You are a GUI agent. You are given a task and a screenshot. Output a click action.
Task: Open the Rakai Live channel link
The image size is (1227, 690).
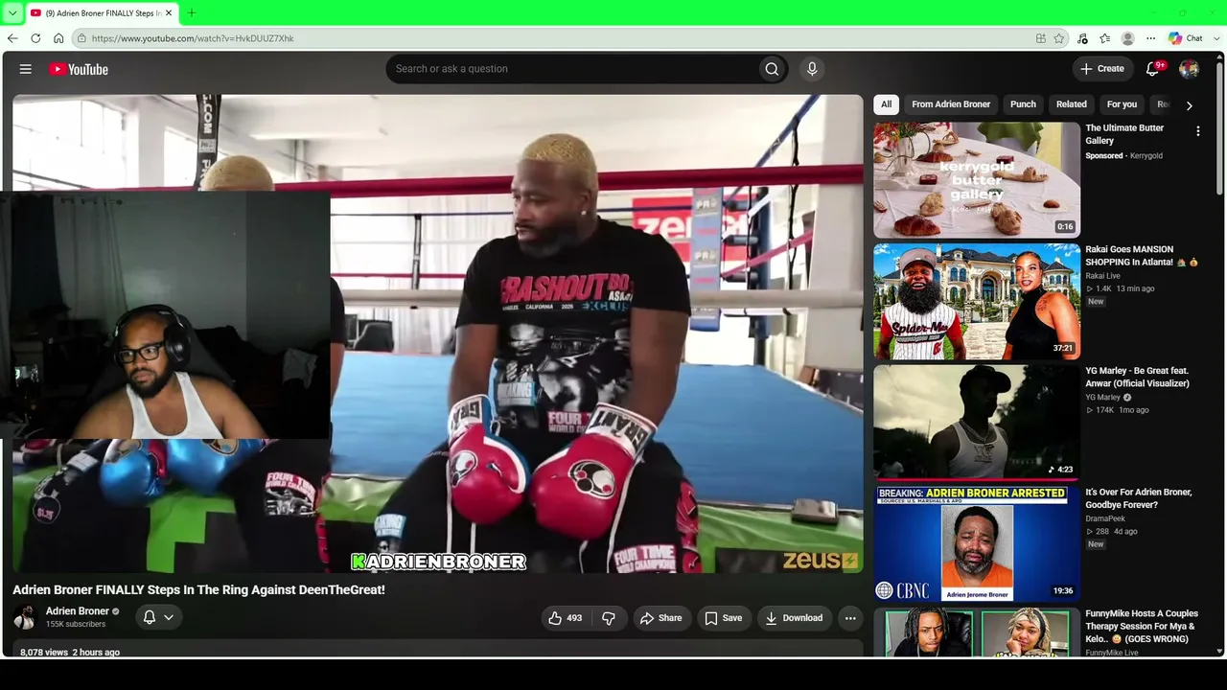(1103, 276)
